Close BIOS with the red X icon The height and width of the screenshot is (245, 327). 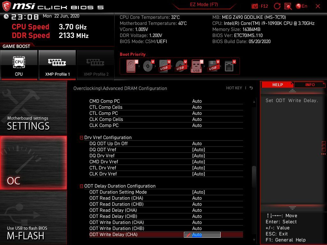coord(318,6)
